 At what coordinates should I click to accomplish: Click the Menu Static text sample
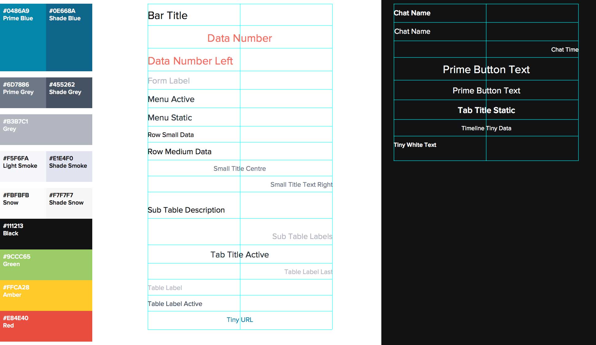[x=170, y=118]
